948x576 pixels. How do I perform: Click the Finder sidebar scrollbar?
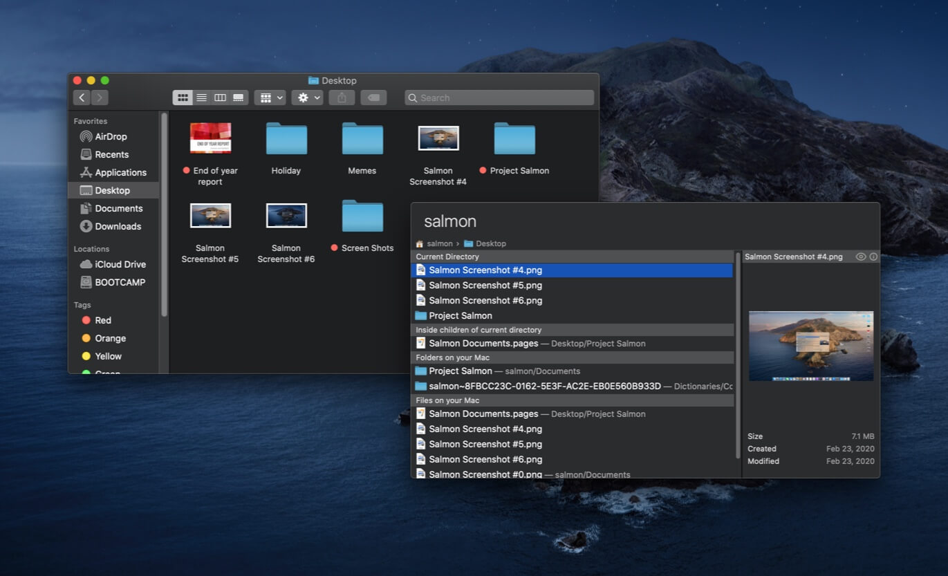164,214
